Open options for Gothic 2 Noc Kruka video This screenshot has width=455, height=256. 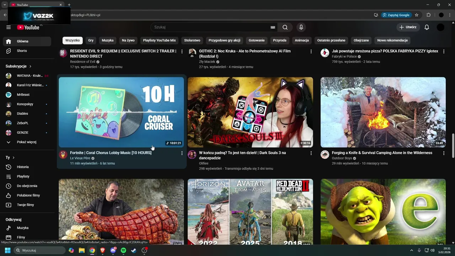pos(311,52)
